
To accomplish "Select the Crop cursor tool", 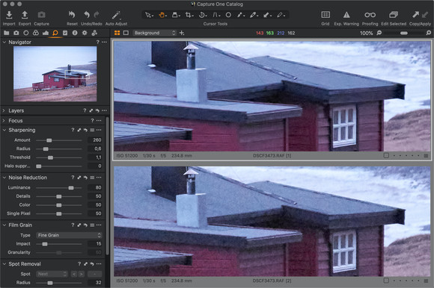I will [189, 15].
